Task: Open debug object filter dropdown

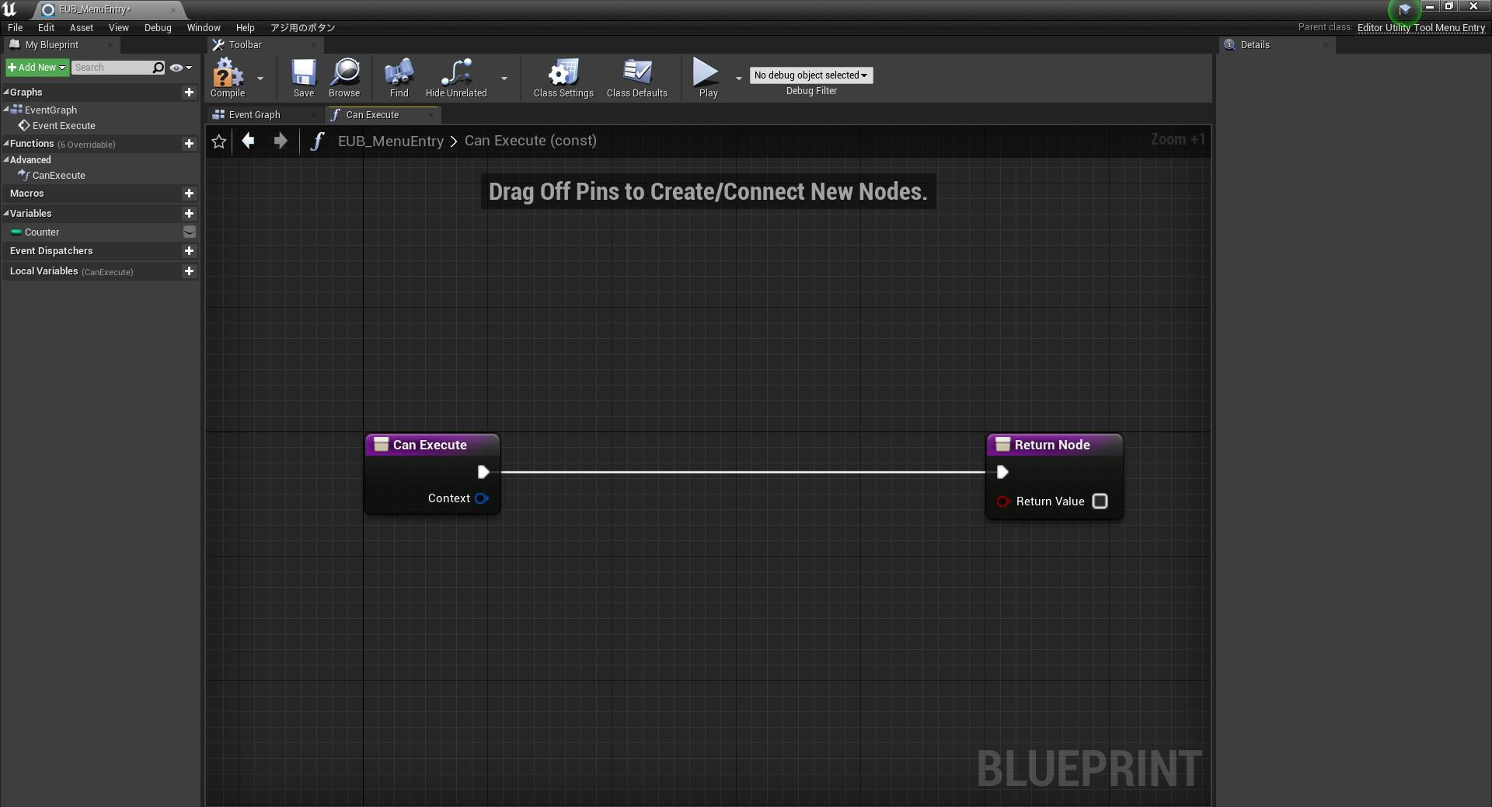Action: [811, 75]
